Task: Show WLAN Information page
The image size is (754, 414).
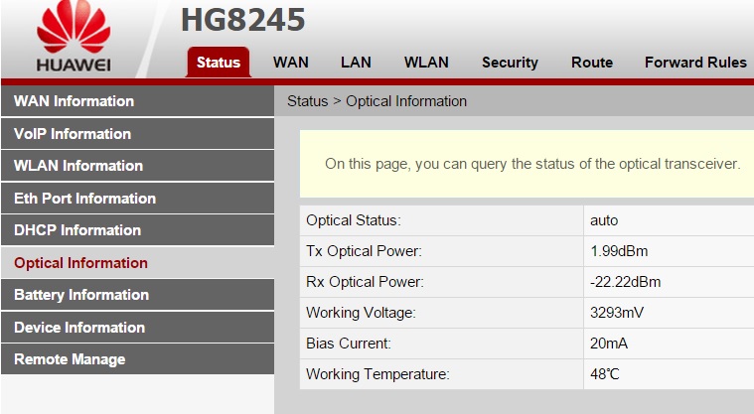Action: pyautogui.click(x=78, y=166)
